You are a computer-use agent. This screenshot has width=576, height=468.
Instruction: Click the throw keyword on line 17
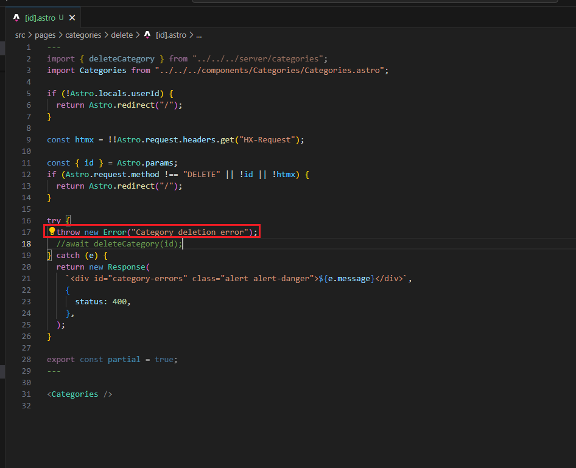(x=68, y=232)
